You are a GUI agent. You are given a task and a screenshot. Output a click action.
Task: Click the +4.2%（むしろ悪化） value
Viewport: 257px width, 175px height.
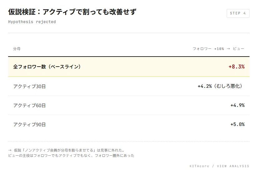[220, 86]
